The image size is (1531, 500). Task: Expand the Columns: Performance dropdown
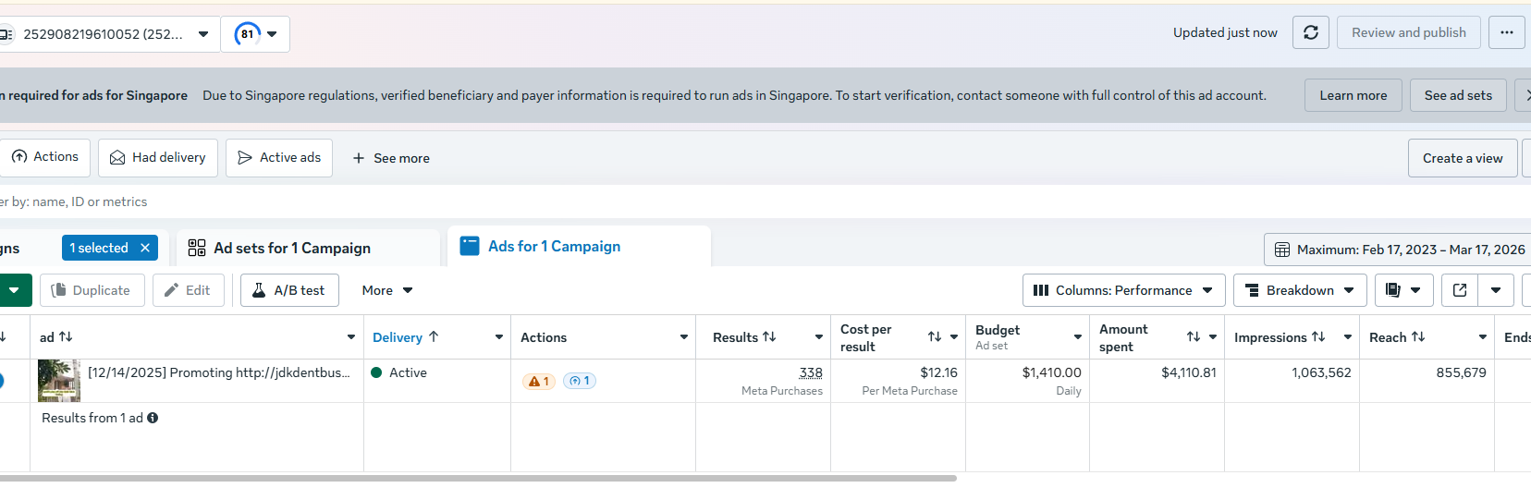(1123, 290)
